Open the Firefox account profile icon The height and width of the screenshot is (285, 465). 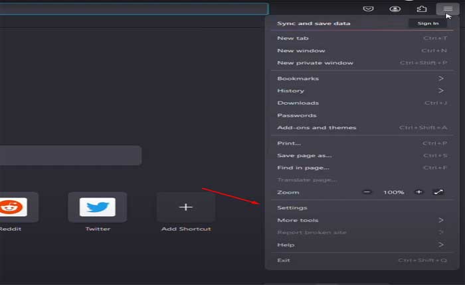395,9
